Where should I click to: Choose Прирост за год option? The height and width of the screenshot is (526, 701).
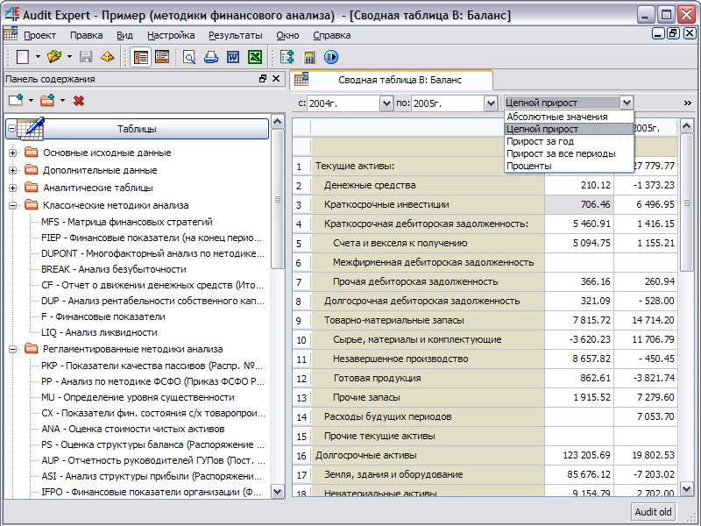click(569, 141)
